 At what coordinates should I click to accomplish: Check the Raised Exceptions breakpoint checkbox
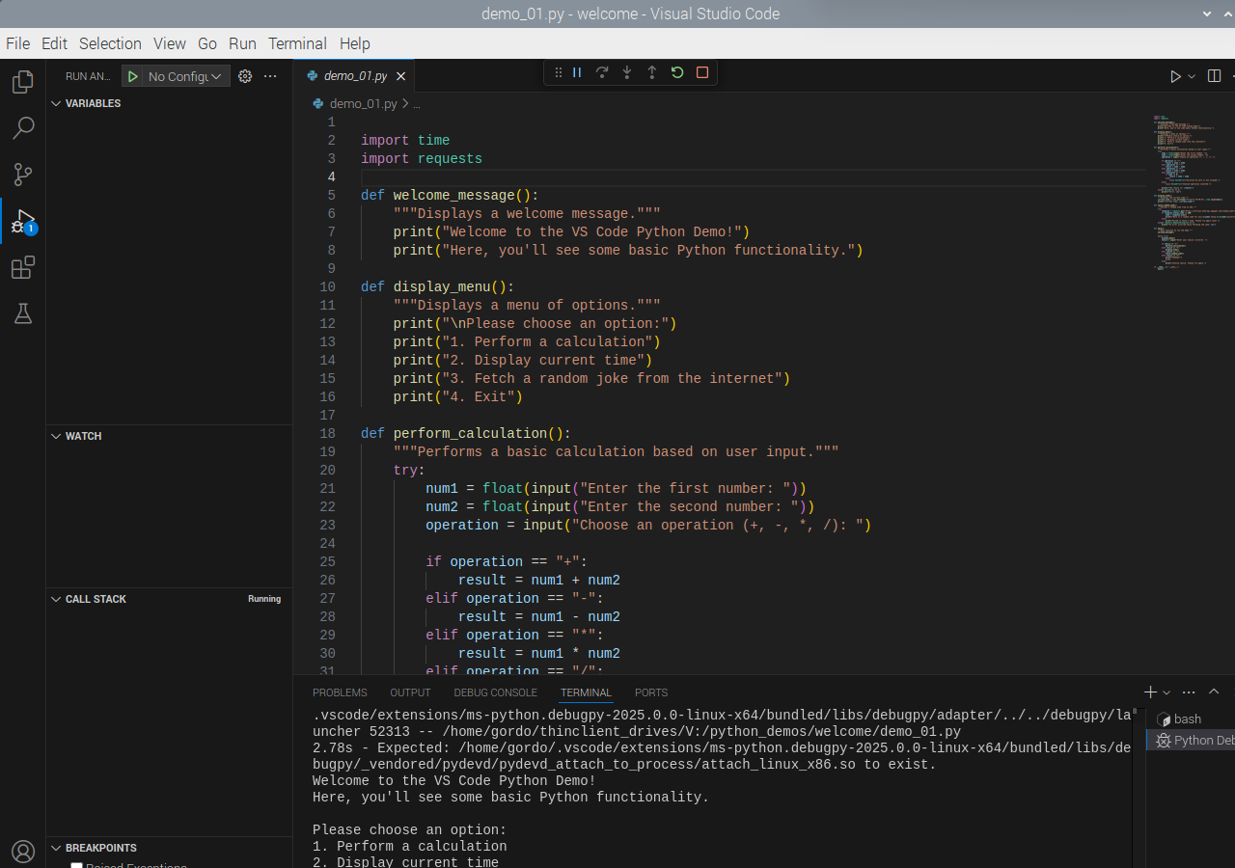pos(76,863)
